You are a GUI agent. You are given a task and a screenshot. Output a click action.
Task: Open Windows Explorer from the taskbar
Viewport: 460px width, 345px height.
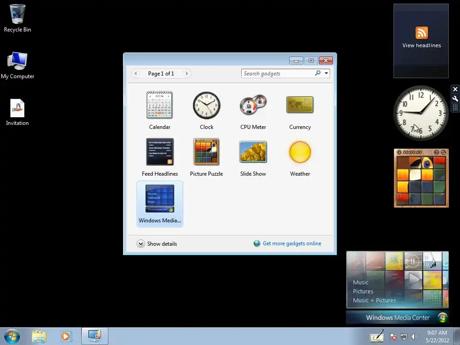[x=39, y=336]
